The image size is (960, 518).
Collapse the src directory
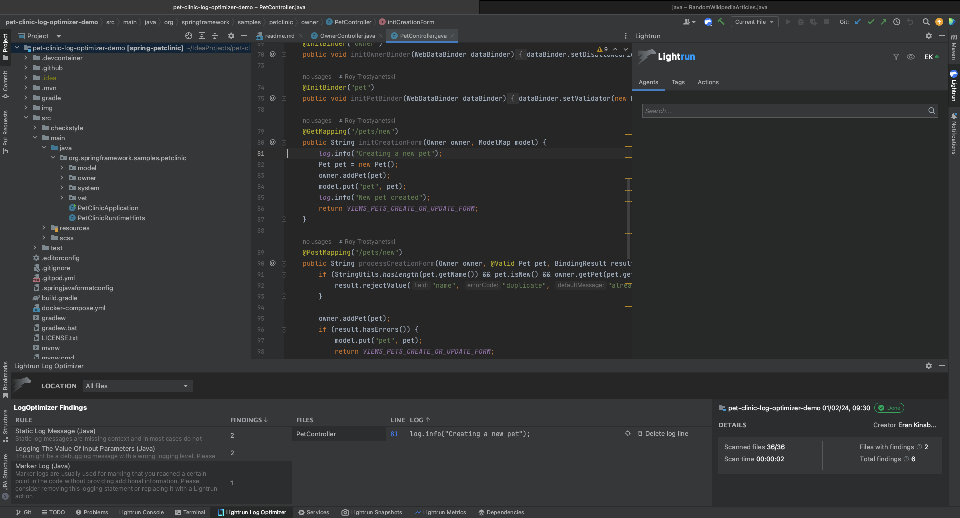click(26, 118)
